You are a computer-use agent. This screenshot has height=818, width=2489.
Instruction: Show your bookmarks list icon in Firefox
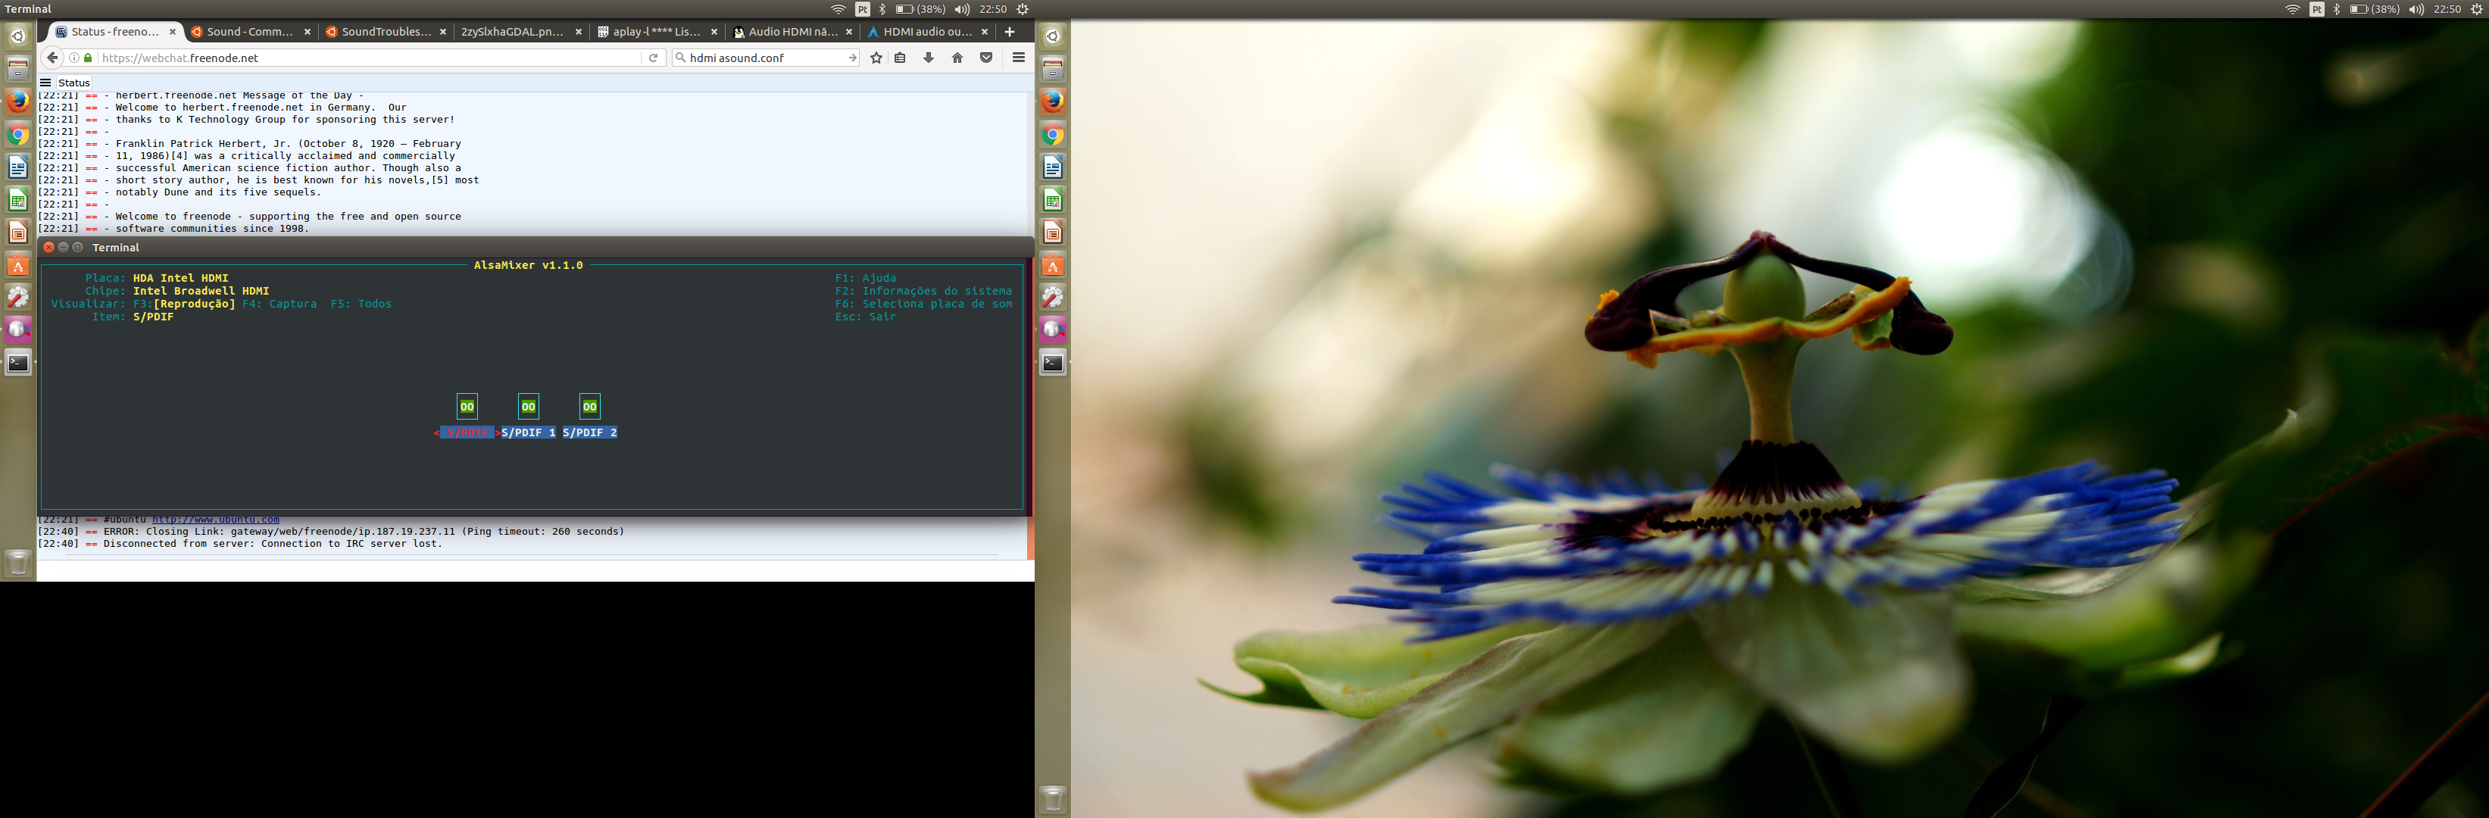point(901,58)
